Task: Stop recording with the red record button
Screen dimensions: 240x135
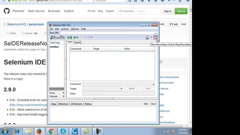Action: click(156, 37)
